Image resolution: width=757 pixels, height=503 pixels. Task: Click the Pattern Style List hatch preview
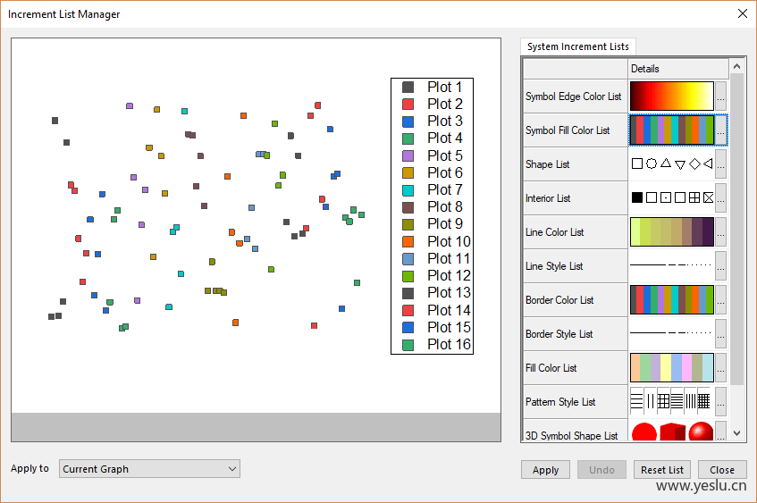pyautogui.click(x=671, y=402)
